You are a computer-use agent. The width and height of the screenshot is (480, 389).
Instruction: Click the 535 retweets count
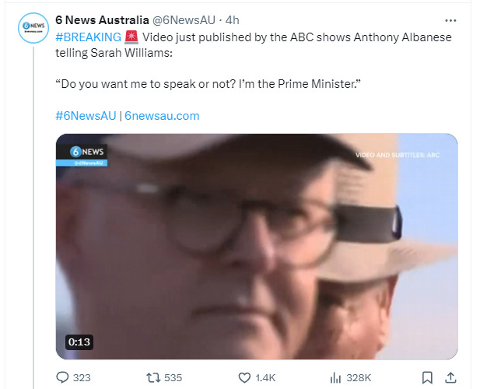click(x=173, y=377)
